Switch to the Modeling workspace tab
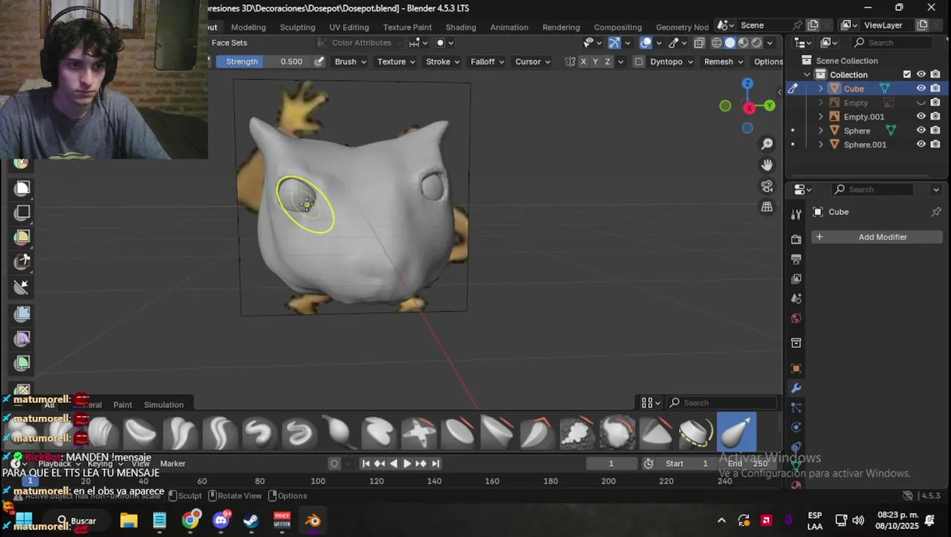This screenshot has height=537, width=951. [248, 27]
